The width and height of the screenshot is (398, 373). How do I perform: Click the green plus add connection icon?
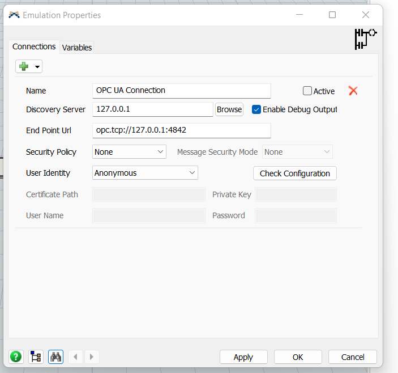pyautogui.click(x=24, y=67)
